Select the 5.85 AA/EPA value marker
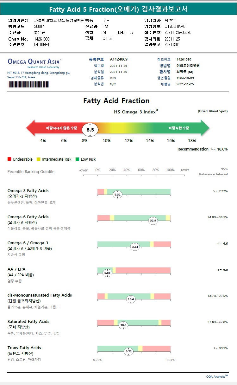 click(x=108, y=273)
